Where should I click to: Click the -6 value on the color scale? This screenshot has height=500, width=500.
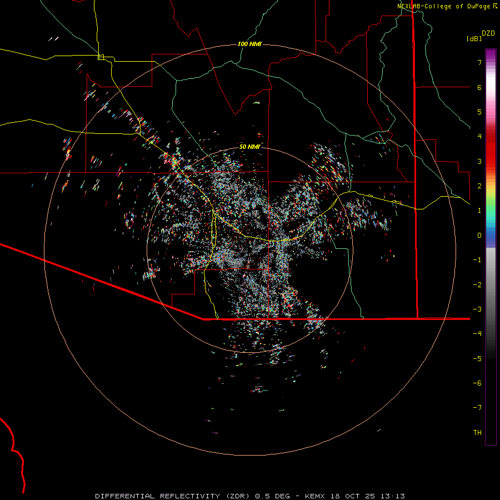[x=477, y=383]
